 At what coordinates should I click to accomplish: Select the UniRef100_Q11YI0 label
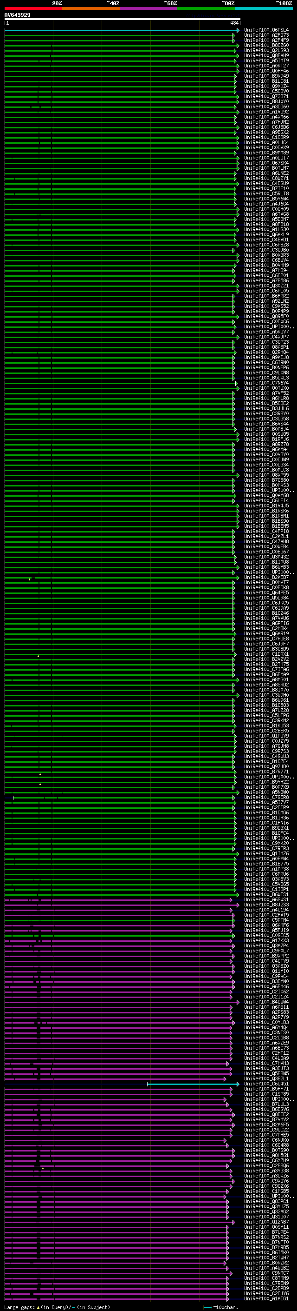click(266, 972)
